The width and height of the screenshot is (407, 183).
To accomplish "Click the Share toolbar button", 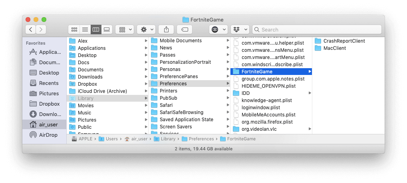I will [x=166, y=30].
